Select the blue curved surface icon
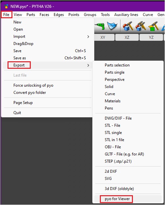The height and width of the screenshot is (205, 165). click(x=112, y=26)
